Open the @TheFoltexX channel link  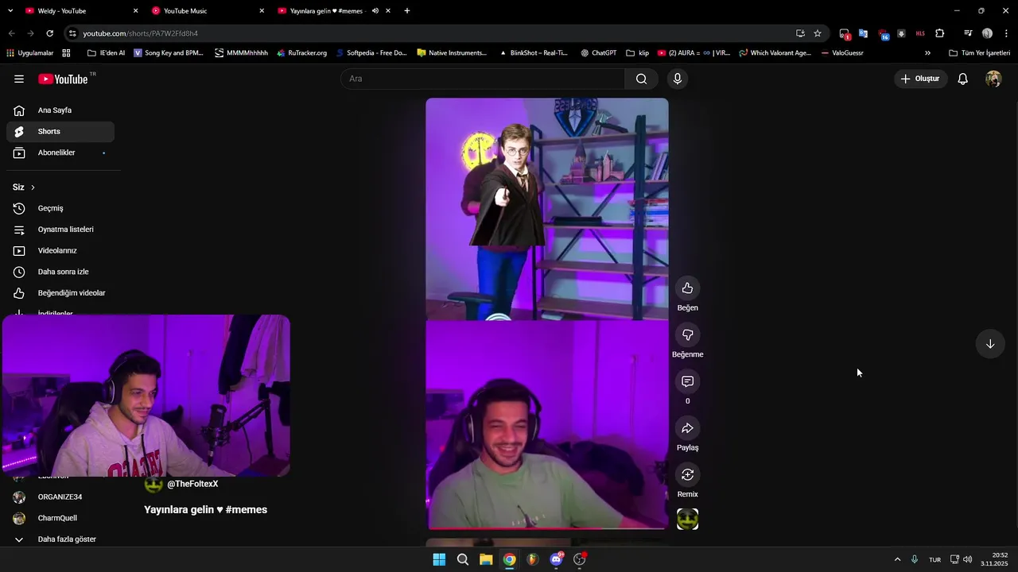[192, 484]
